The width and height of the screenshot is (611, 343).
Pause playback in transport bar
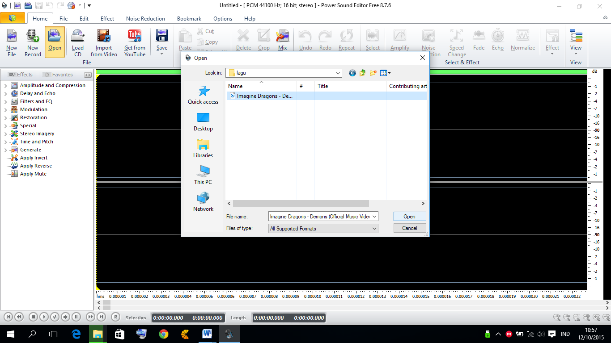coord(76,317)
